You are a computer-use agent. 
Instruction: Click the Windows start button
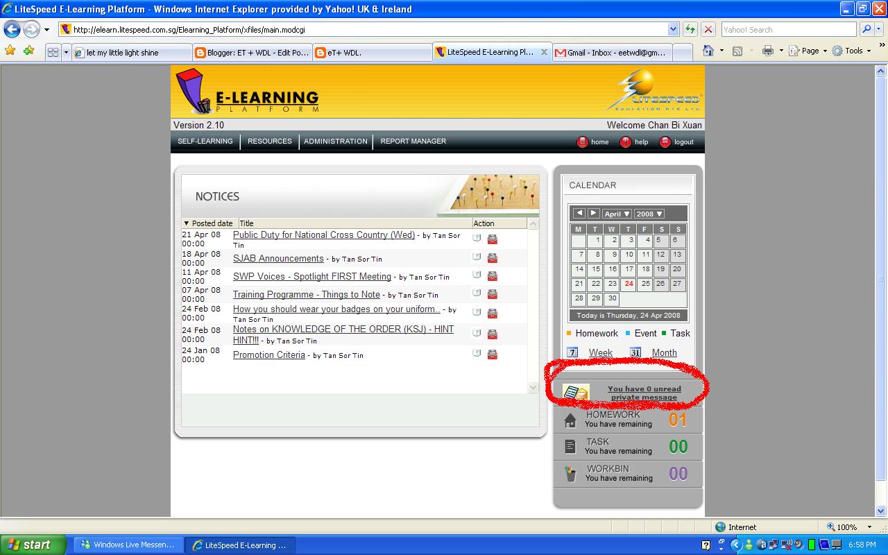point(33,545)
